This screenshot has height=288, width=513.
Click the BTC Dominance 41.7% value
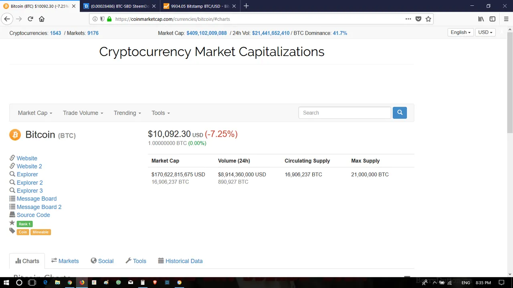[x=340, y=33]
